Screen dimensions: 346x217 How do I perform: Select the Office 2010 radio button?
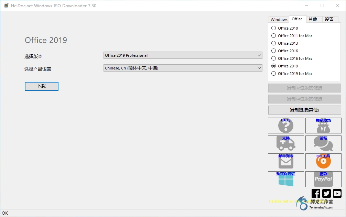click(274, 28)
